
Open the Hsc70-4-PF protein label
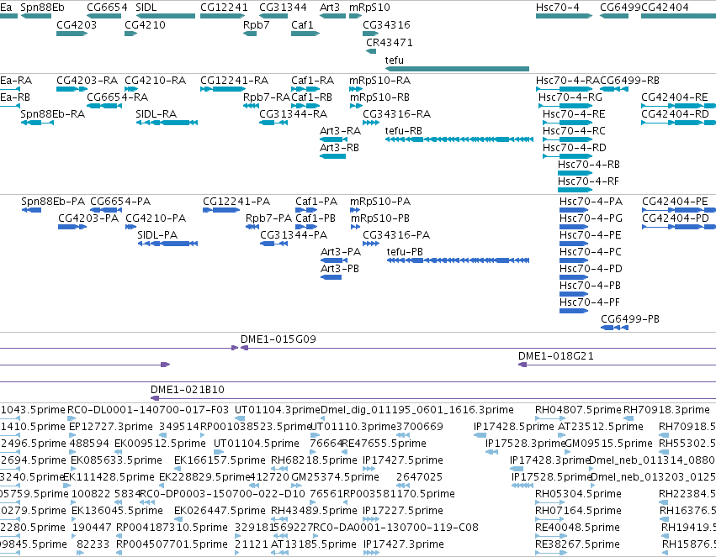[590, 302]
